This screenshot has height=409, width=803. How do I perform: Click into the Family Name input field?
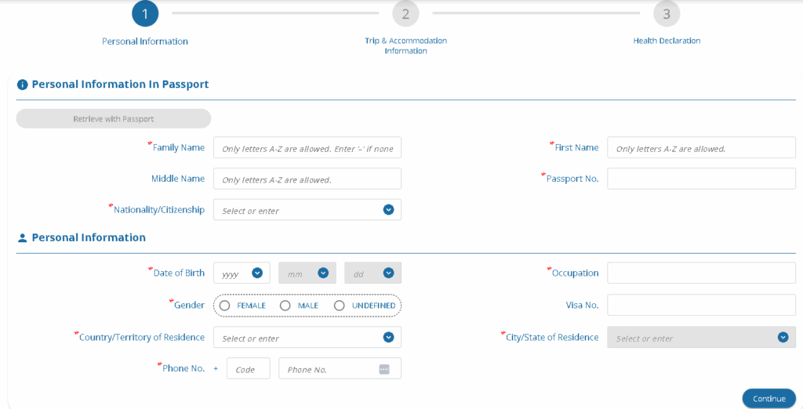(307, 148)
